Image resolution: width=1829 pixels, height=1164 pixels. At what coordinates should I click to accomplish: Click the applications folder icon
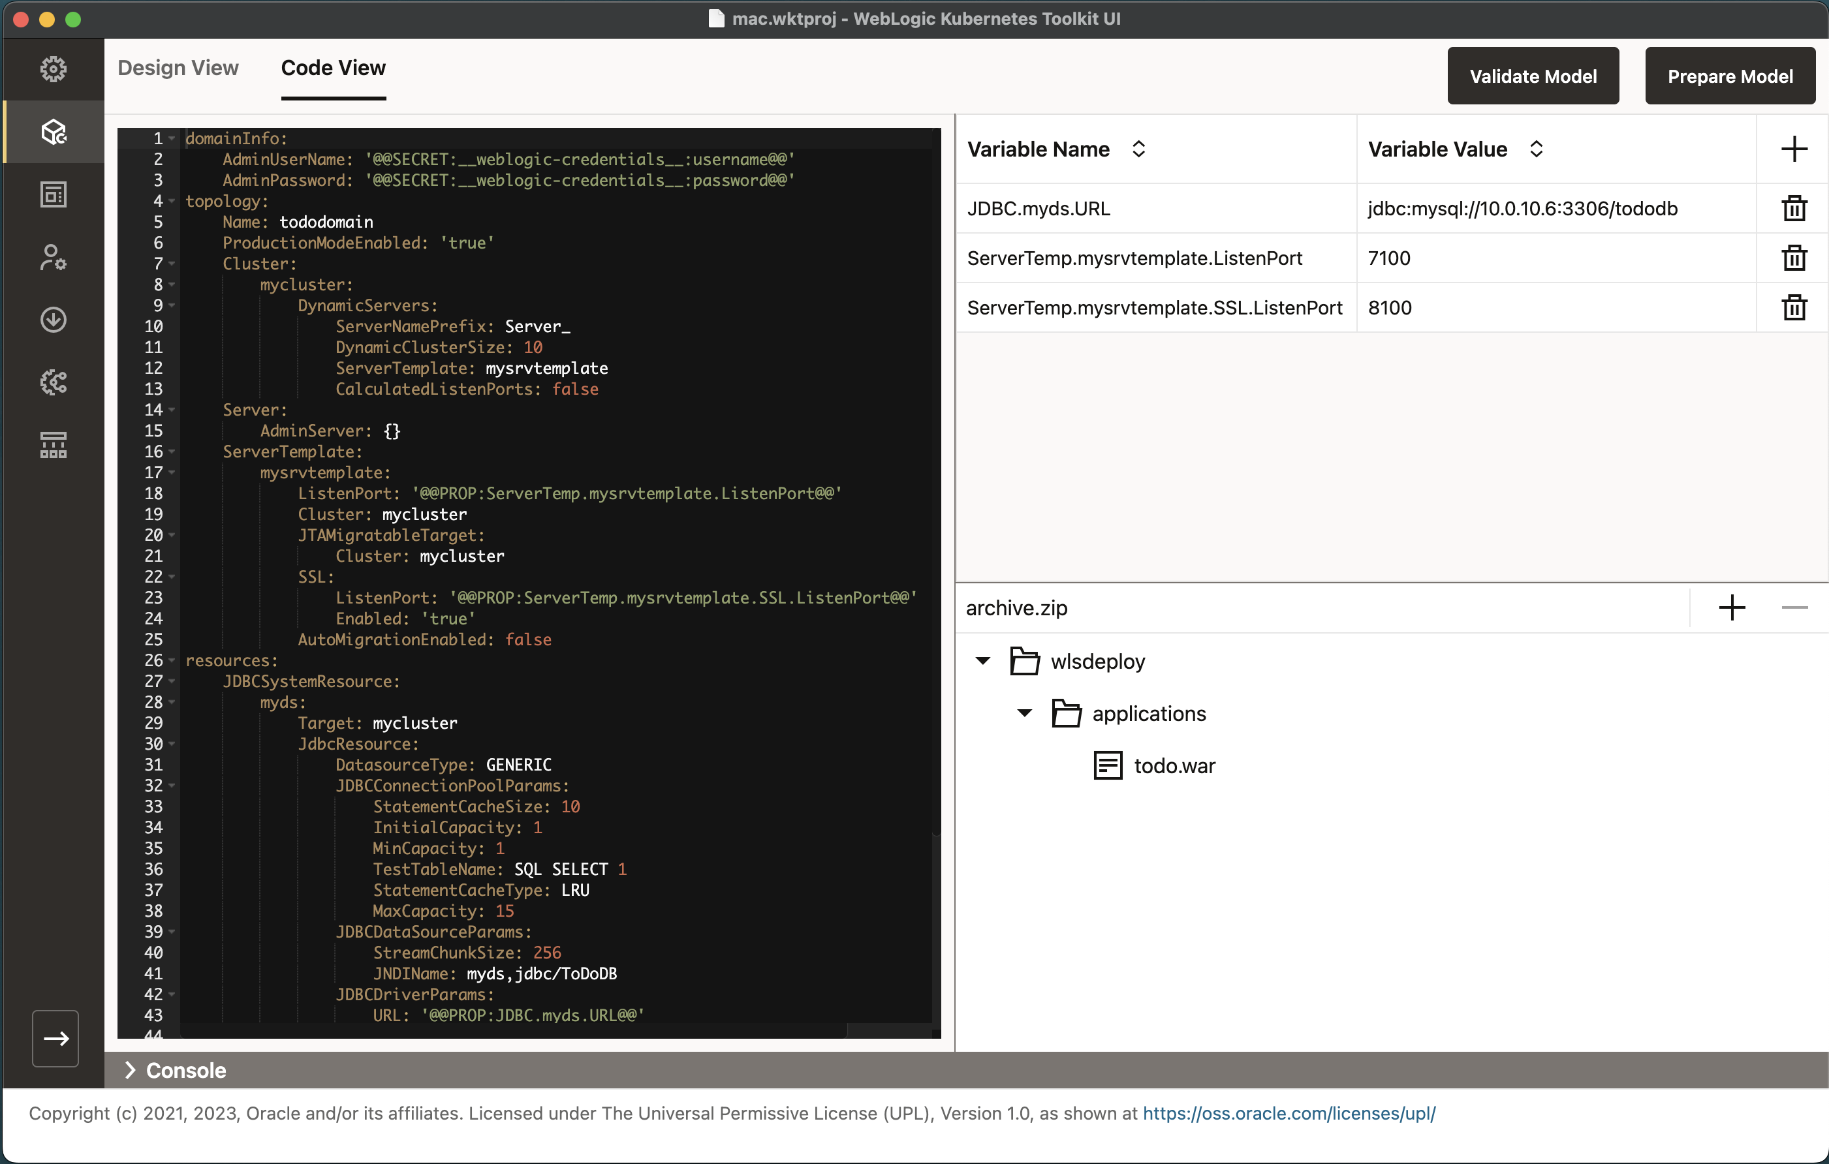pos(1067,713)
